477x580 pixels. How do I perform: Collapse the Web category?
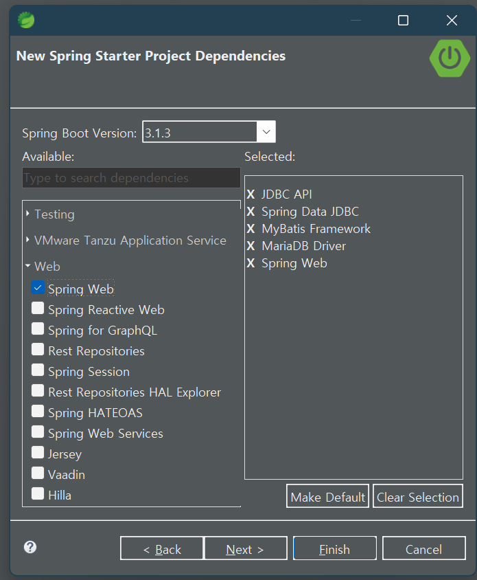[x=28, y=265]
